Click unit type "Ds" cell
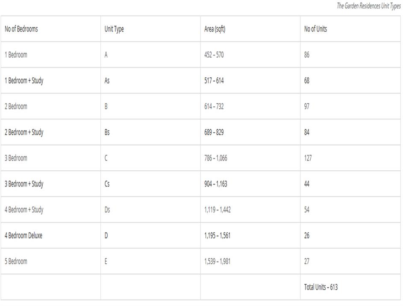 click(107, 210)
